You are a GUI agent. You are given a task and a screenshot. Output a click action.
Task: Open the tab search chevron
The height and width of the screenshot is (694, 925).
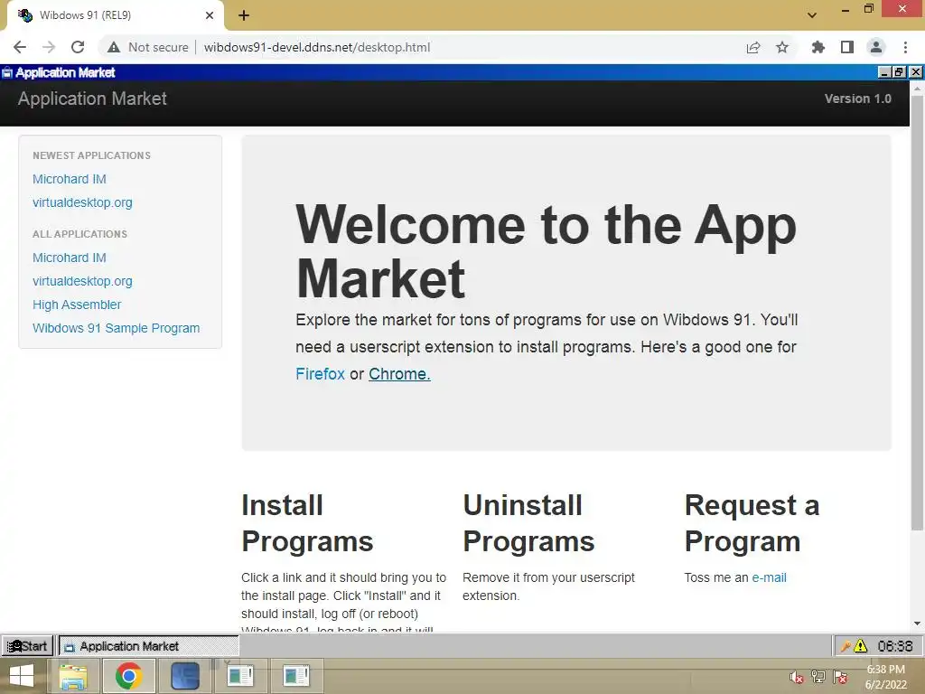pos(812,15)
